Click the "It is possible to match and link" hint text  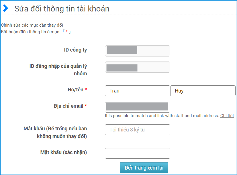click(162, 116)
